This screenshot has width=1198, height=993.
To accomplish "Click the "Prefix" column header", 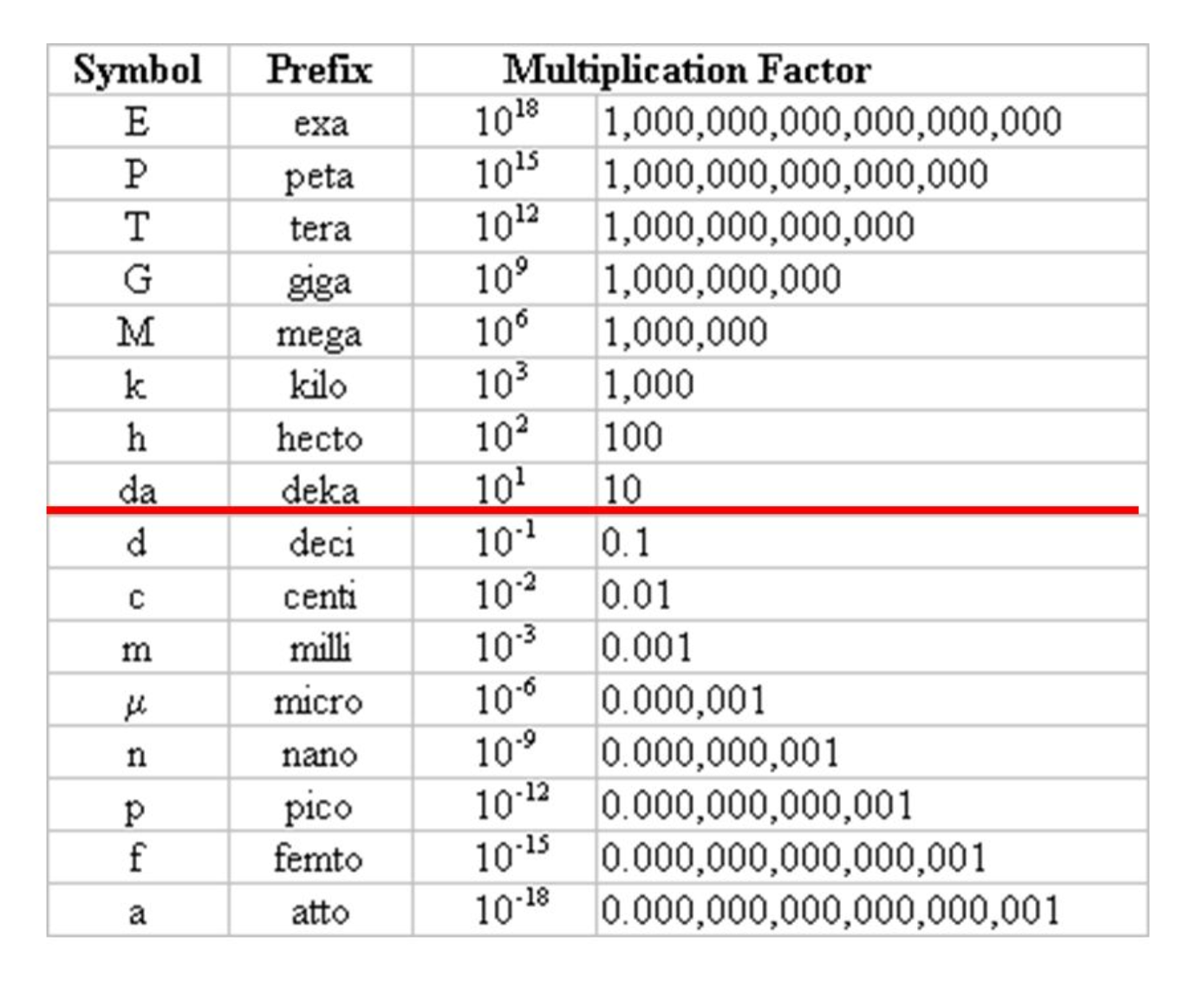I will (319, 70).
